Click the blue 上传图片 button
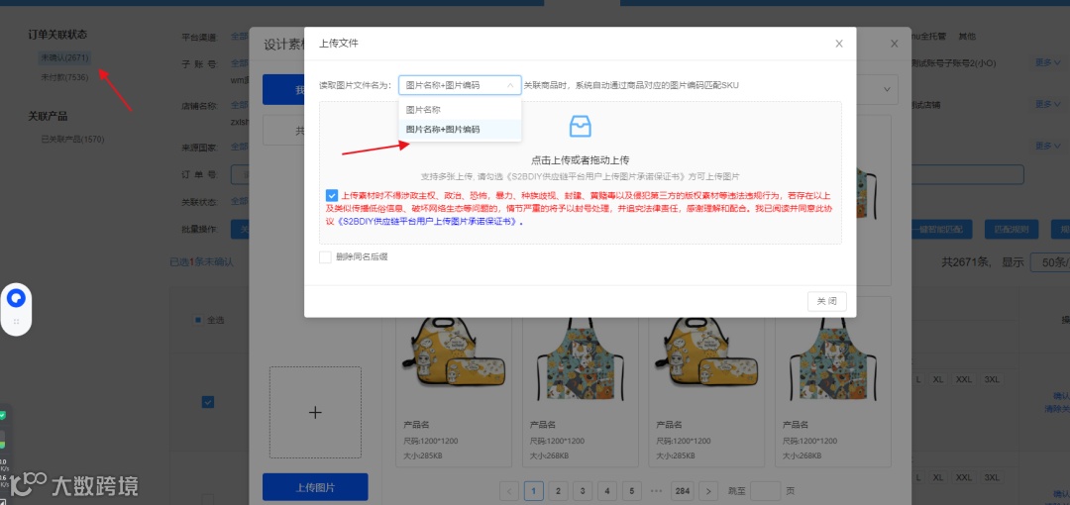The image size is (1070, 505). click(315, 487)
